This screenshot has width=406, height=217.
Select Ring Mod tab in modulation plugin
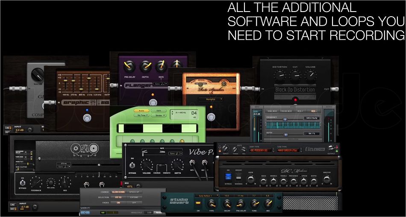(273, 111)
